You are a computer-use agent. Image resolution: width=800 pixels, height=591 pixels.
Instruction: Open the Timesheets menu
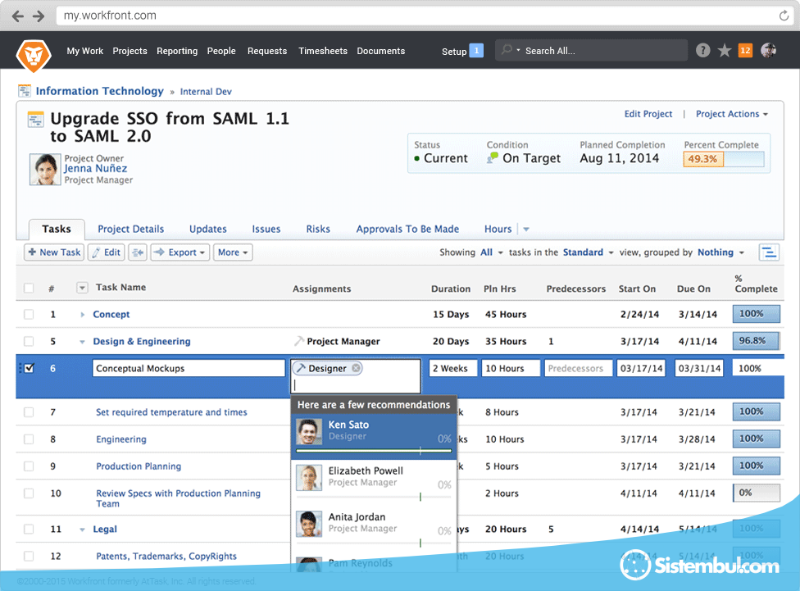(322, 51)
